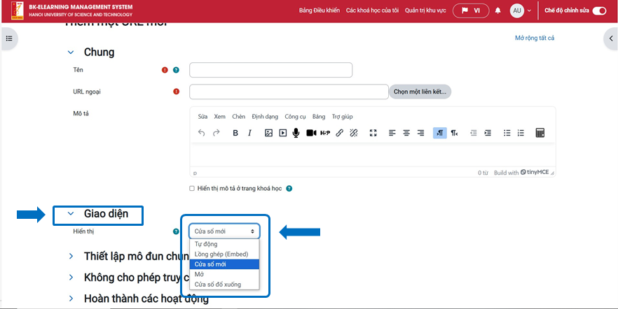Decrease indent in editor

[474, 133]
